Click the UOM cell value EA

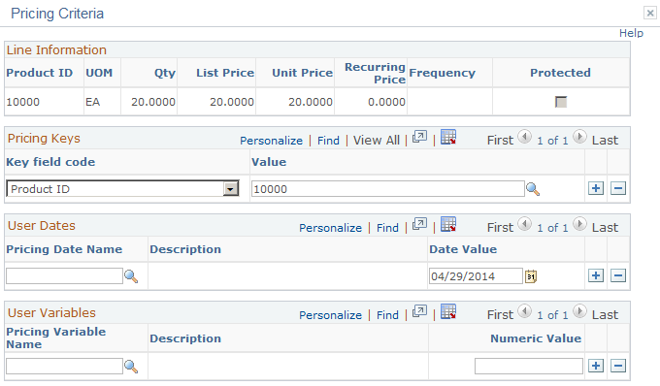(x=92, y=102)
